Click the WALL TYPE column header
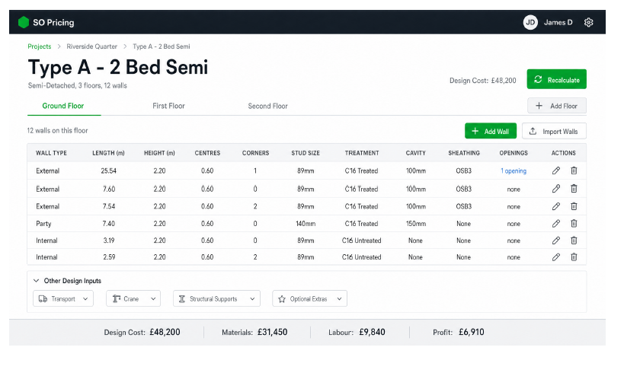Image resolution: width=624 pixels, height=376 pixels. (51, 153)
